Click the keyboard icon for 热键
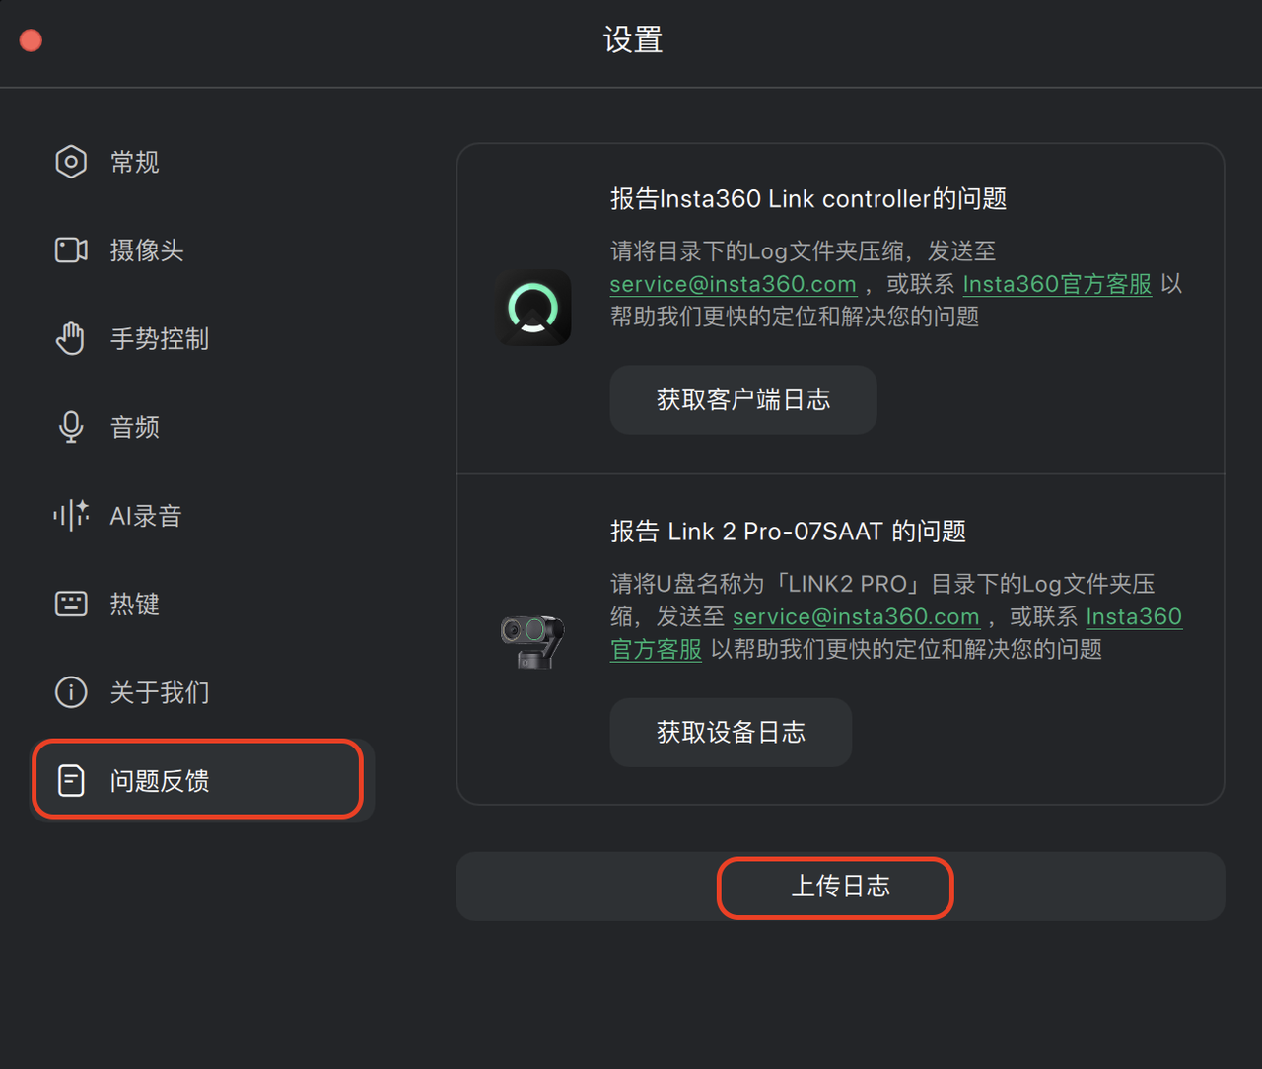The image size is (1262, 1069). (71, 604)
